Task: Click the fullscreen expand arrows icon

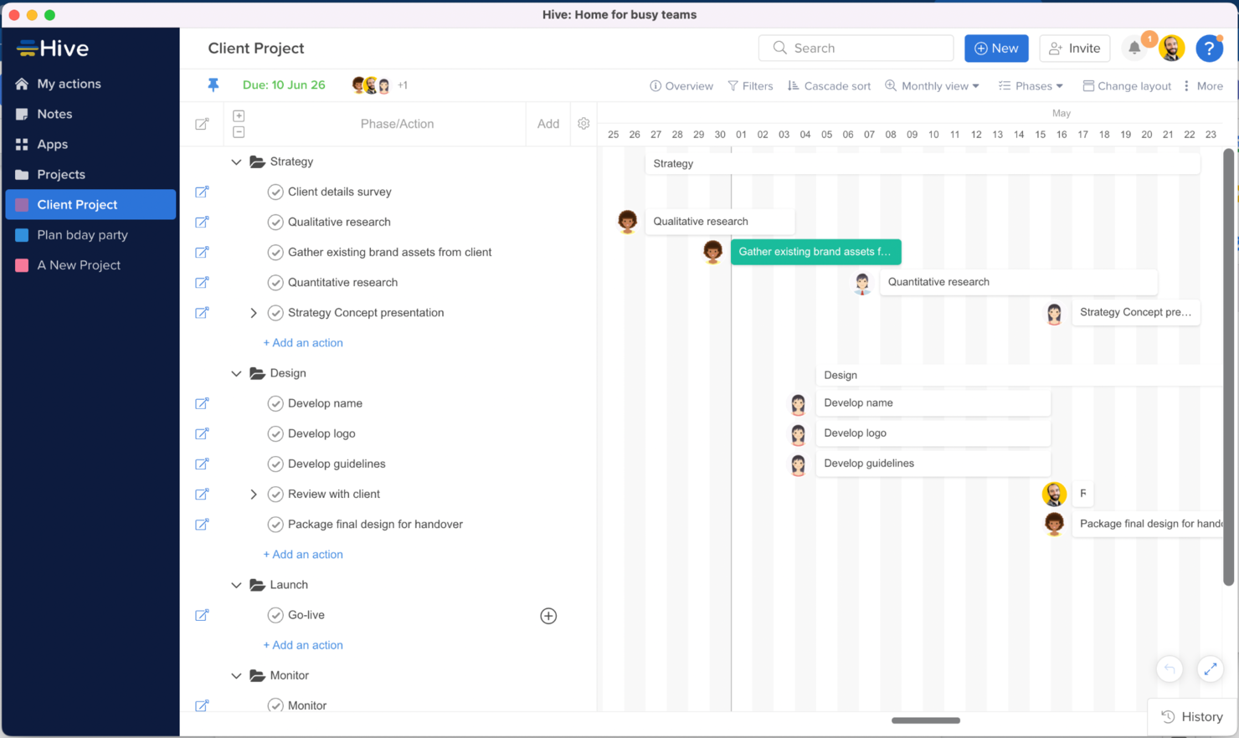Action: click(1210, 669)
